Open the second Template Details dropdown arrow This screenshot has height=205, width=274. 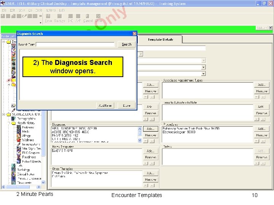click(x=204, y=67)
